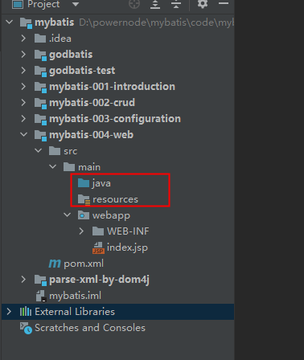Collapse the mybatis root project node

click(10, 22)
